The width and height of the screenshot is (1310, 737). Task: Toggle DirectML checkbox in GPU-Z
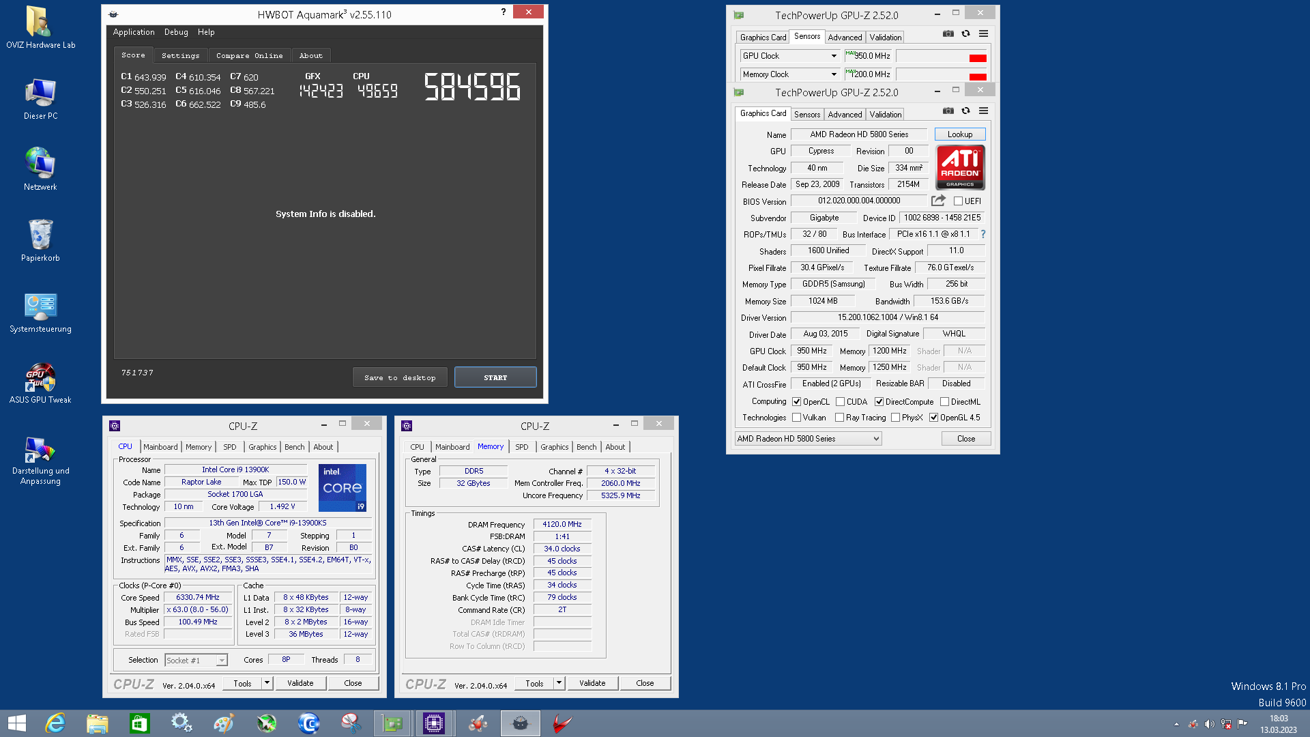(944, 402)
